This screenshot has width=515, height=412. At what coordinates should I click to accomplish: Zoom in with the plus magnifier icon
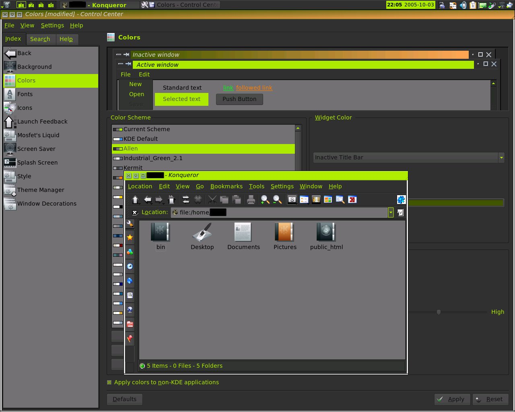(265, 200)
